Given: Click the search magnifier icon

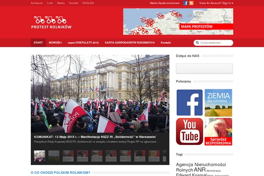Looking at the screenshot, I should click(x=197, y=43).
